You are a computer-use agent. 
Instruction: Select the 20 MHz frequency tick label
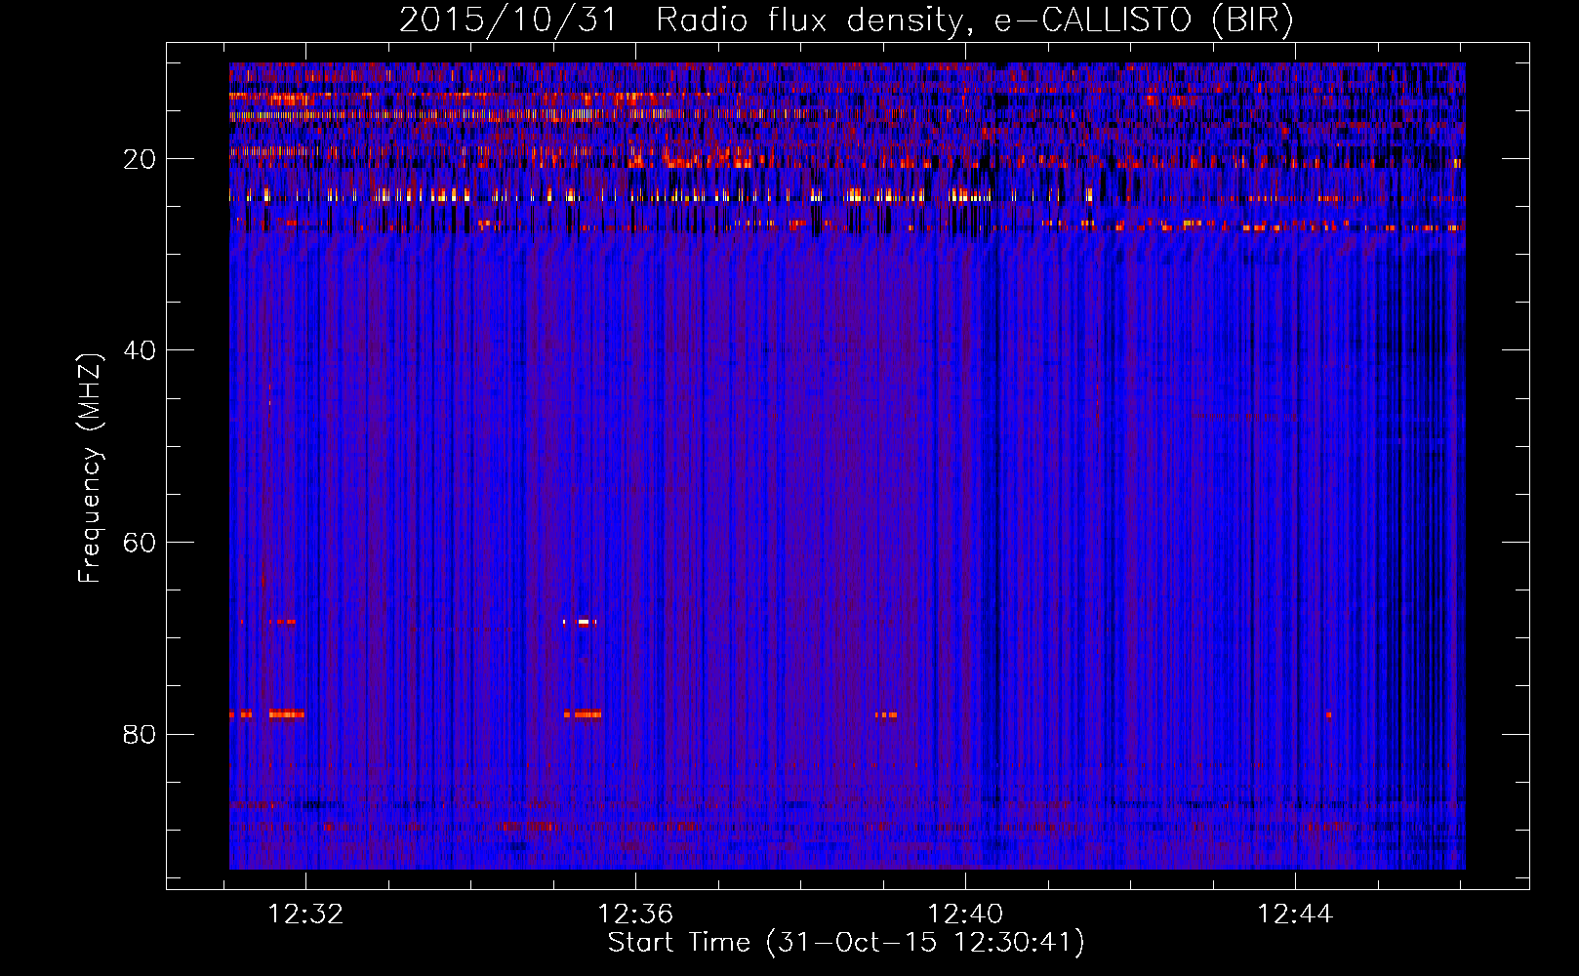(x=141, y=159)
